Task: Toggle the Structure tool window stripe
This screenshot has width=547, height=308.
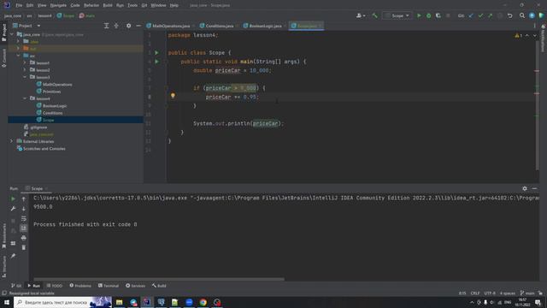Action: coord(4,266)
